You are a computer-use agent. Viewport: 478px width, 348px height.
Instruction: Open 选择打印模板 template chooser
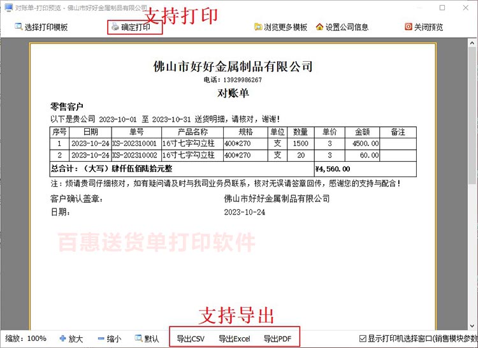click(x=41, y=27)
